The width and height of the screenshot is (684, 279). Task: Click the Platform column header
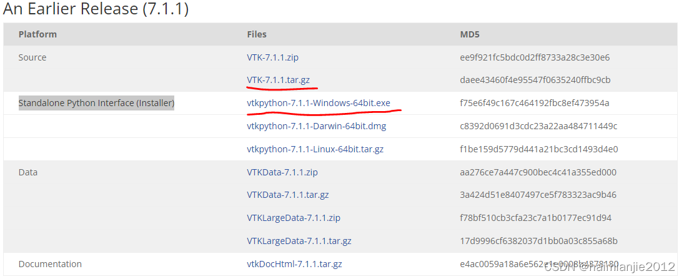click(37, 34)
